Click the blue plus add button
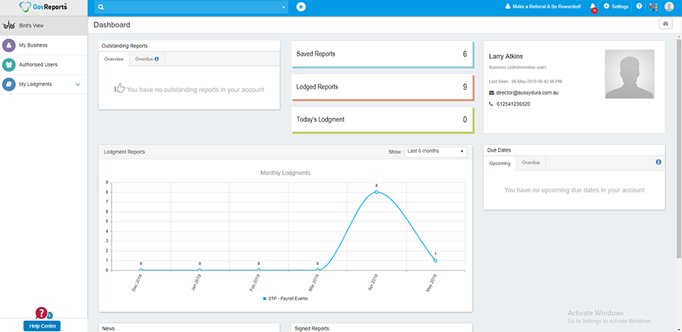 301,7
